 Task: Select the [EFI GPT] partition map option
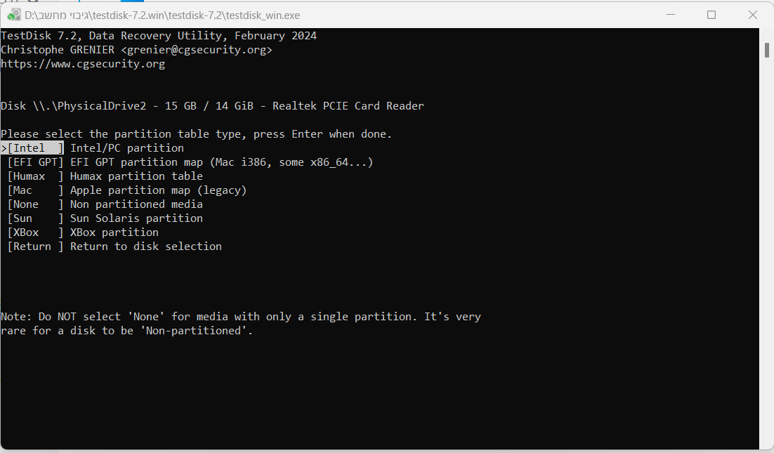pos(36,162)
